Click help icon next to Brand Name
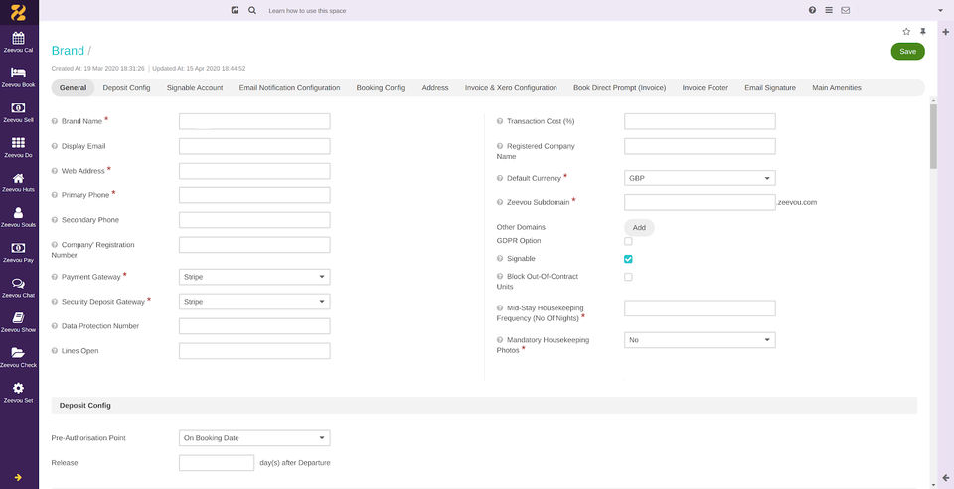954x489 pixels. click(x=55, y=121)
